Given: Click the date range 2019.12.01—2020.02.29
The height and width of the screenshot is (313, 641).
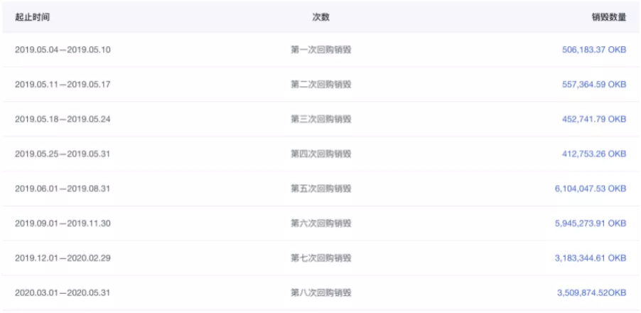Looking at the screenshot, I should click(63, 259).
